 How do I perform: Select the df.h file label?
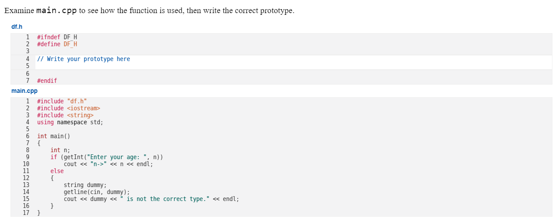point(17,27)
